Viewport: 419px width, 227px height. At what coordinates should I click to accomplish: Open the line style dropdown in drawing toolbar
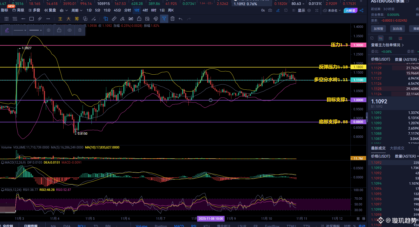[x=20, y=30]
